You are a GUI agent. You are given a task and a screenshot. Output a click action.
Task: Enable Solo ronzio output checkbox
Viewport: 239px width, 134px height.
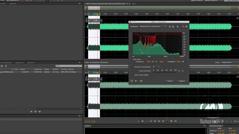pyautogui.click(x=133, y=75)
